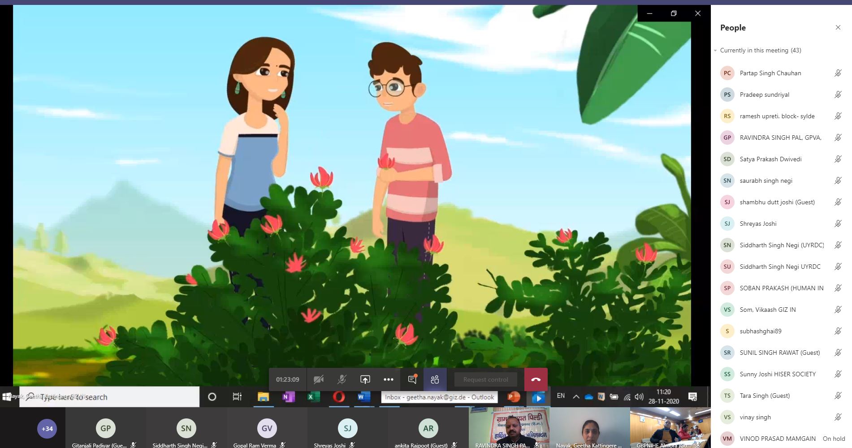Open OneNote from the shared taskbar
The height and width of the screenshot is (448, 852).
288,397
